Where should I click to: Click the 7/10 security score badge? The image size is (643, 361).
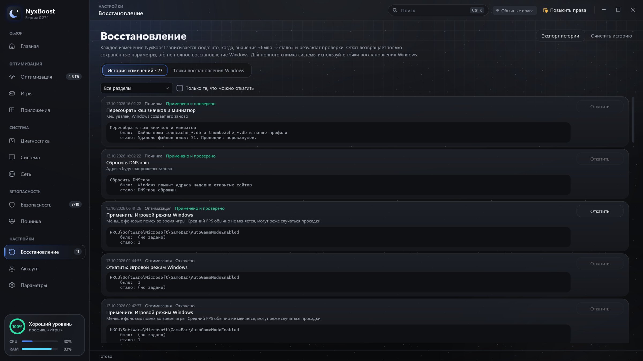(x=75, y=204)
